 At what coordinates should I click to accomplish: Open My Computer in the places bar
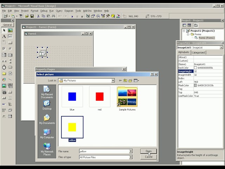[47, 134]
